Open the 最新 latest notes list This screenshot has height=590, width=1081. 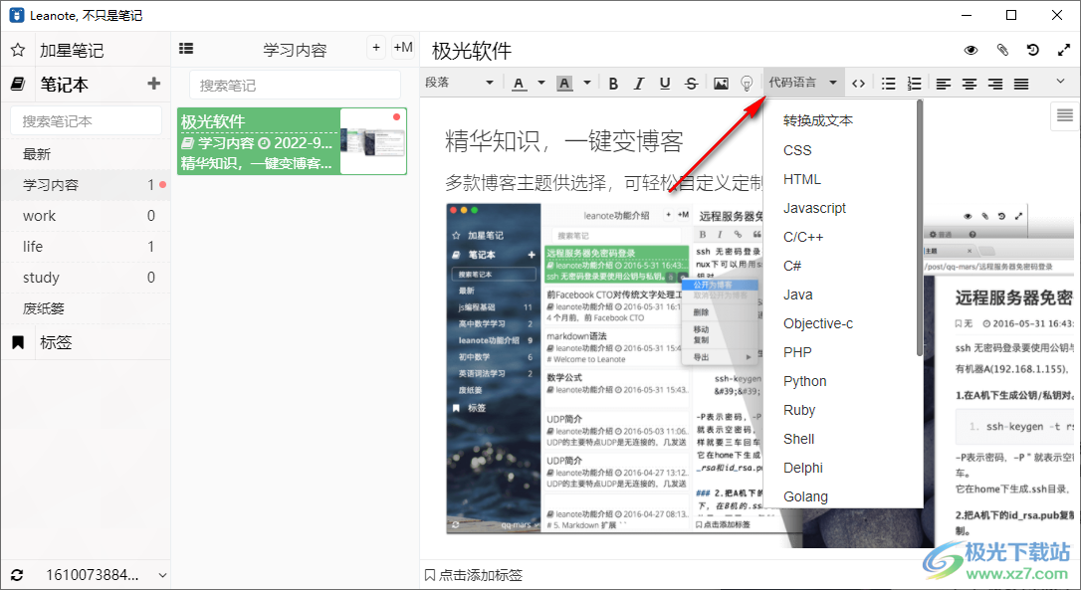tap(86, 154)
